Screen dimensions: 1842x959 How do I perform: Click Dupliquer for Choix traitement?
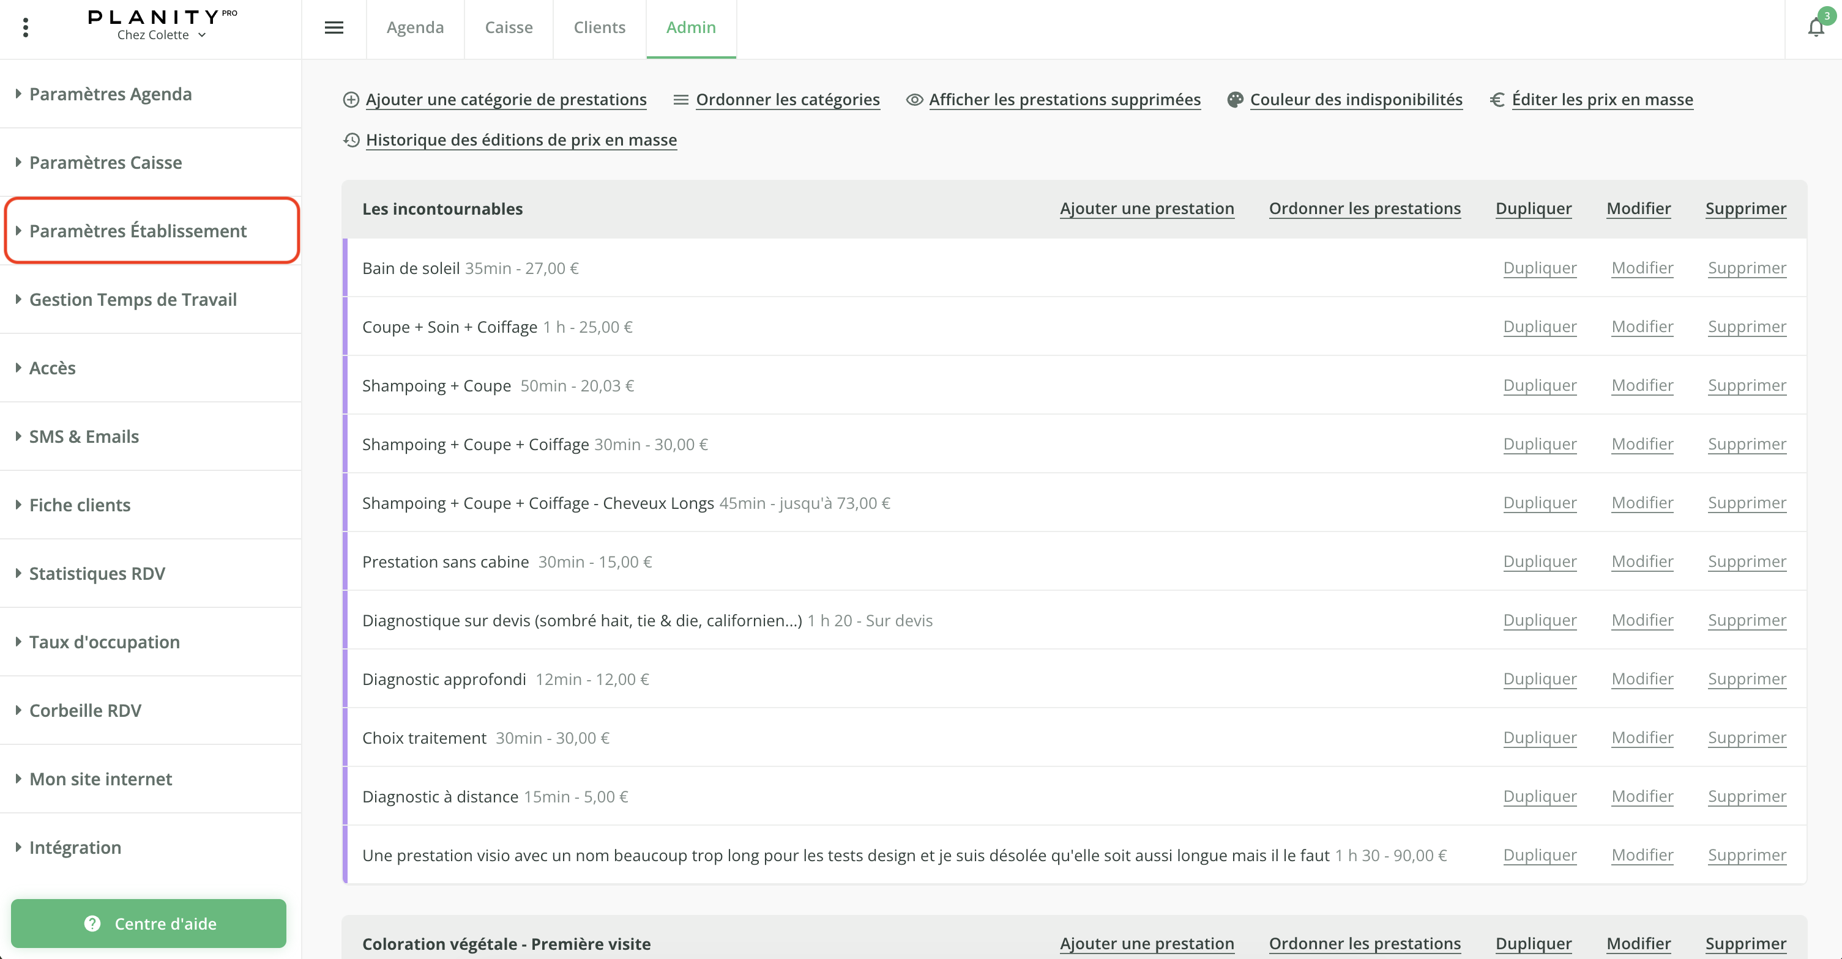1540,738
